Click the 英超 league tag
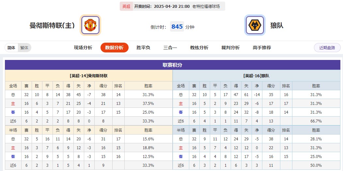This screenshot has width=343, height=171. click(x=126, y=6)
